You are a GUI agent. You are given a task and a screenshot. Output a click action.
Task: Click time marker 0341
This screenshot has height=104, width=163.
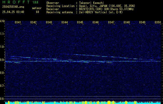point(18,22)
